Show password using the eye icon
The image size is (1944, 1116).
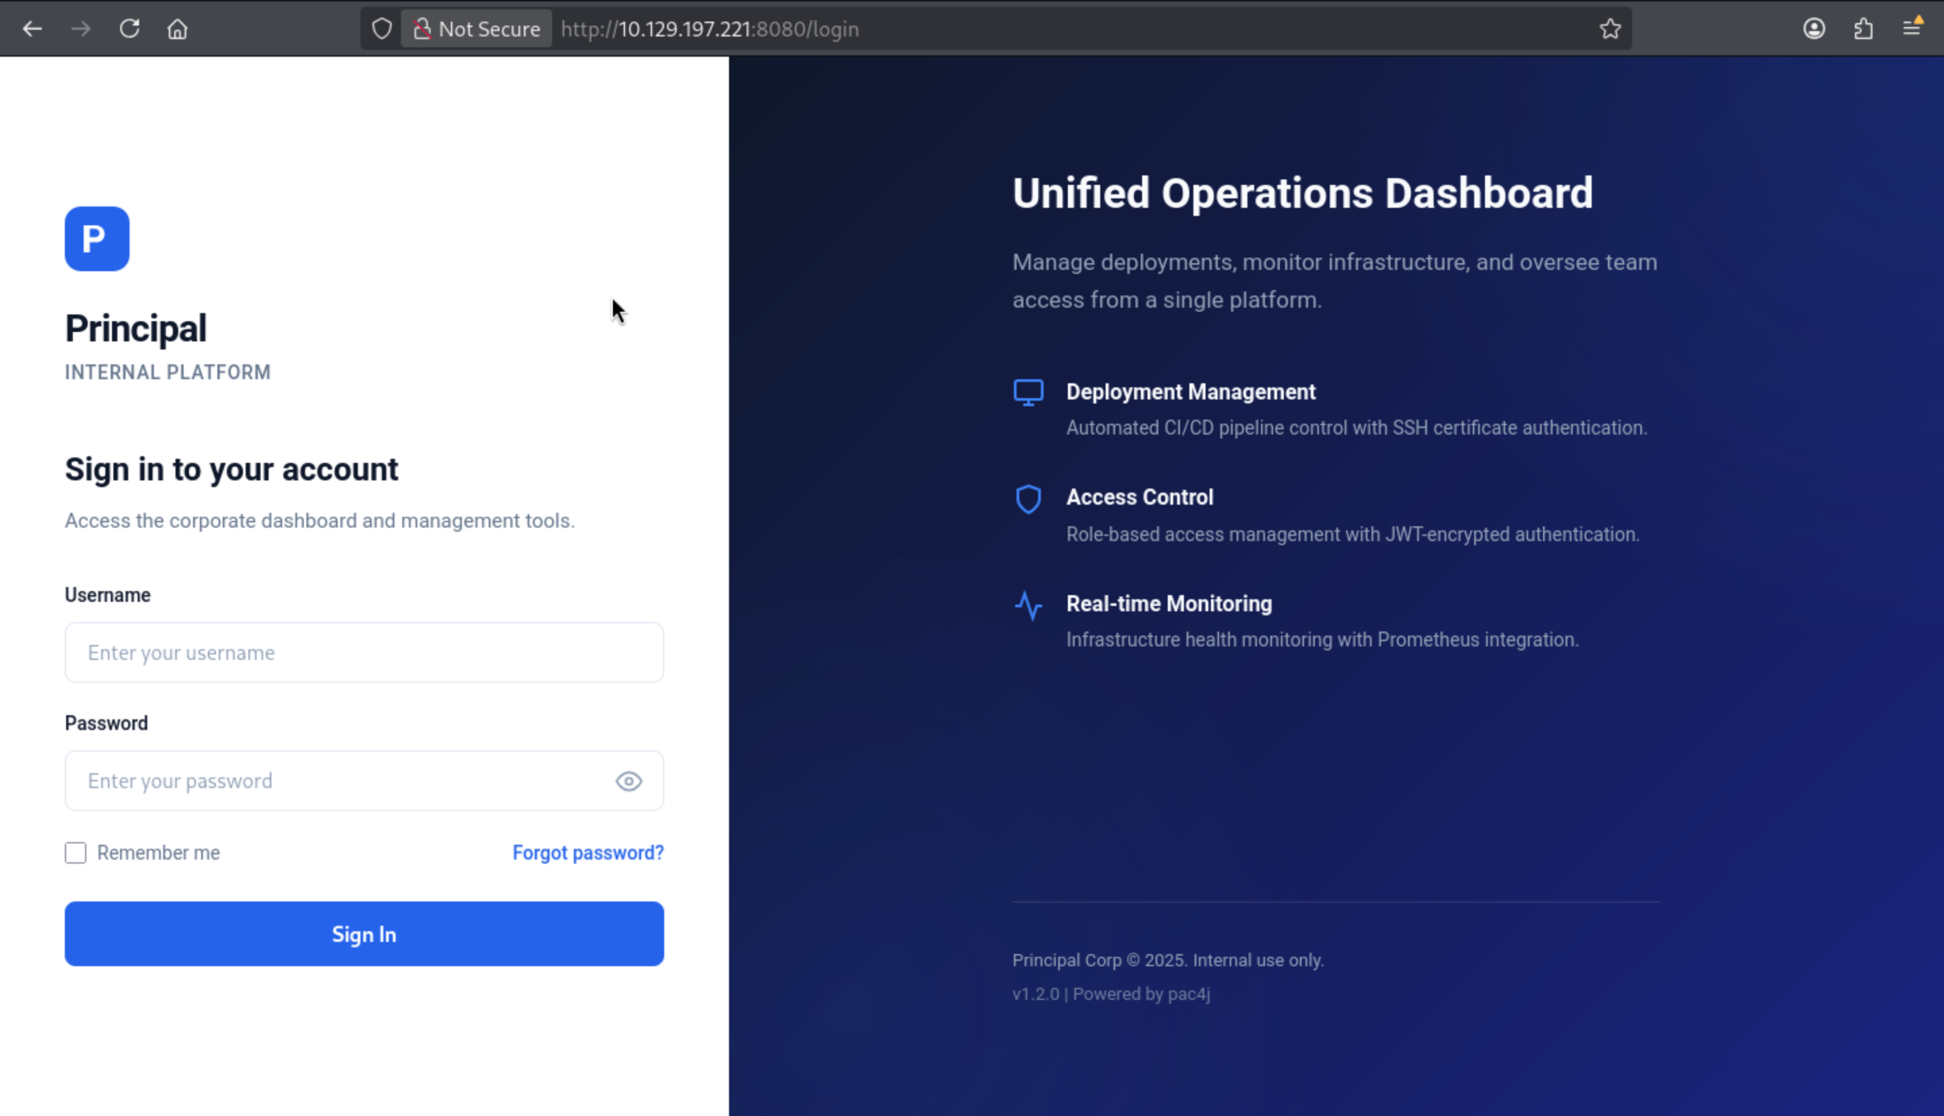628,781
